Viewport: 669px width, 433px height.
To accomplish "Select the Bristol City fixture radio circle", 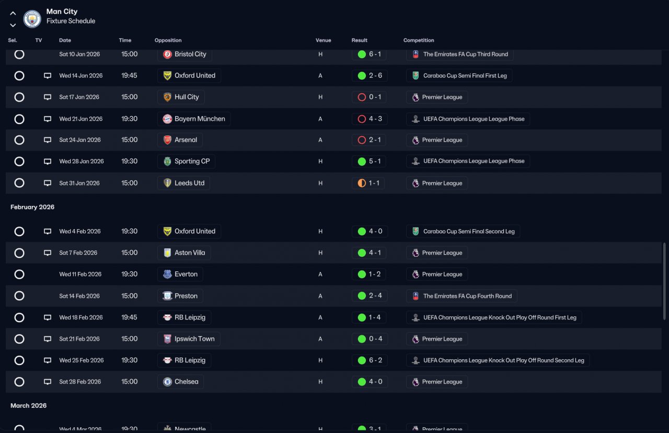I will coord(19,54).
